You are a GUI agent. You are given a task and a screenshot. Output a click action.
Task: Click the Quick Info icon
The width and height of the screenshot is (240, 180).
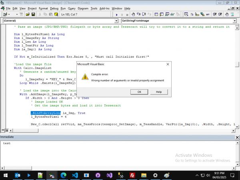click(x=197, y=14)
